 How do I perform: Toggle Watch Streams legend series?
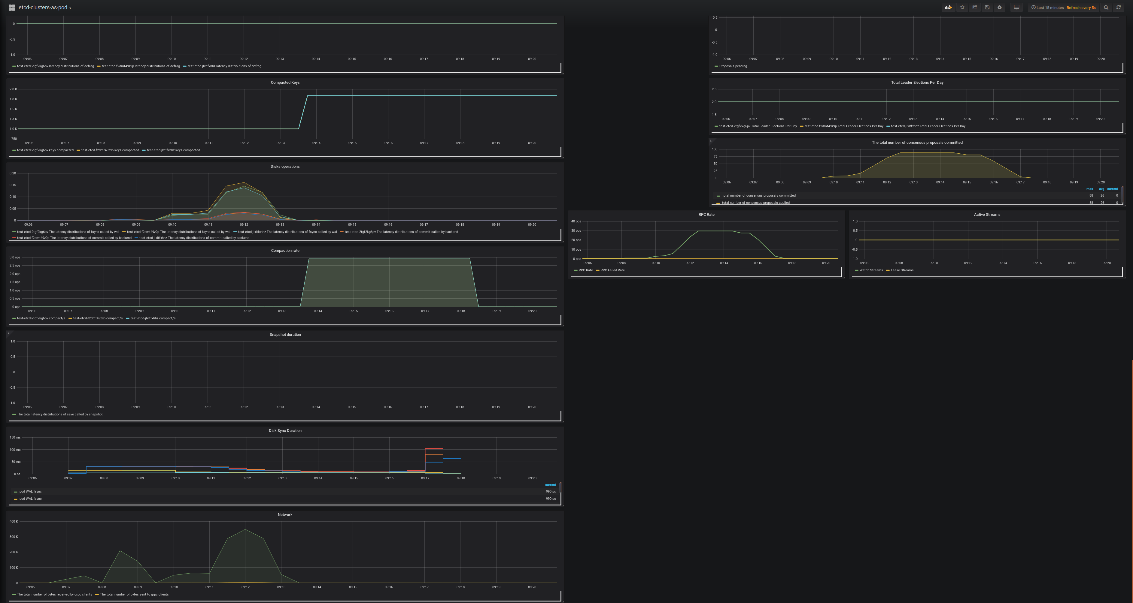[x=871, y=270]
